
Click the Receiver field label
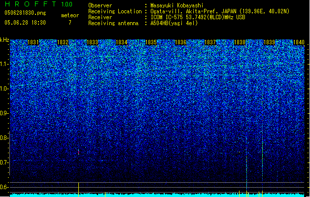[100, 17]
